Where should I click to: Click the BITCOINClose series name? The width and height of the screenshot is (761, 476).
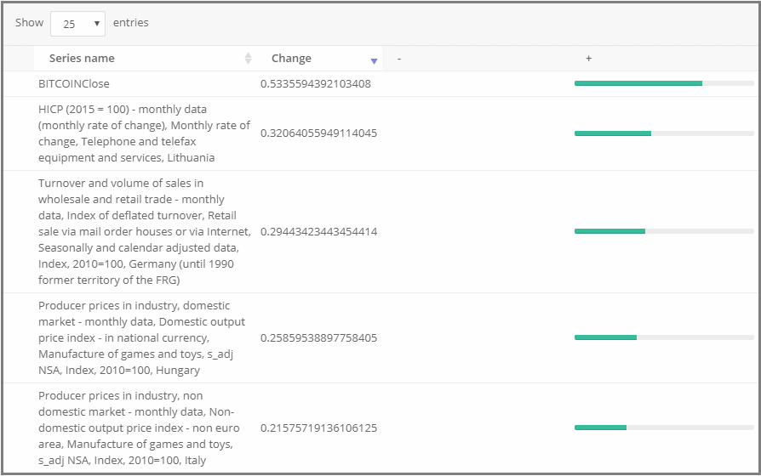(74, 84)
